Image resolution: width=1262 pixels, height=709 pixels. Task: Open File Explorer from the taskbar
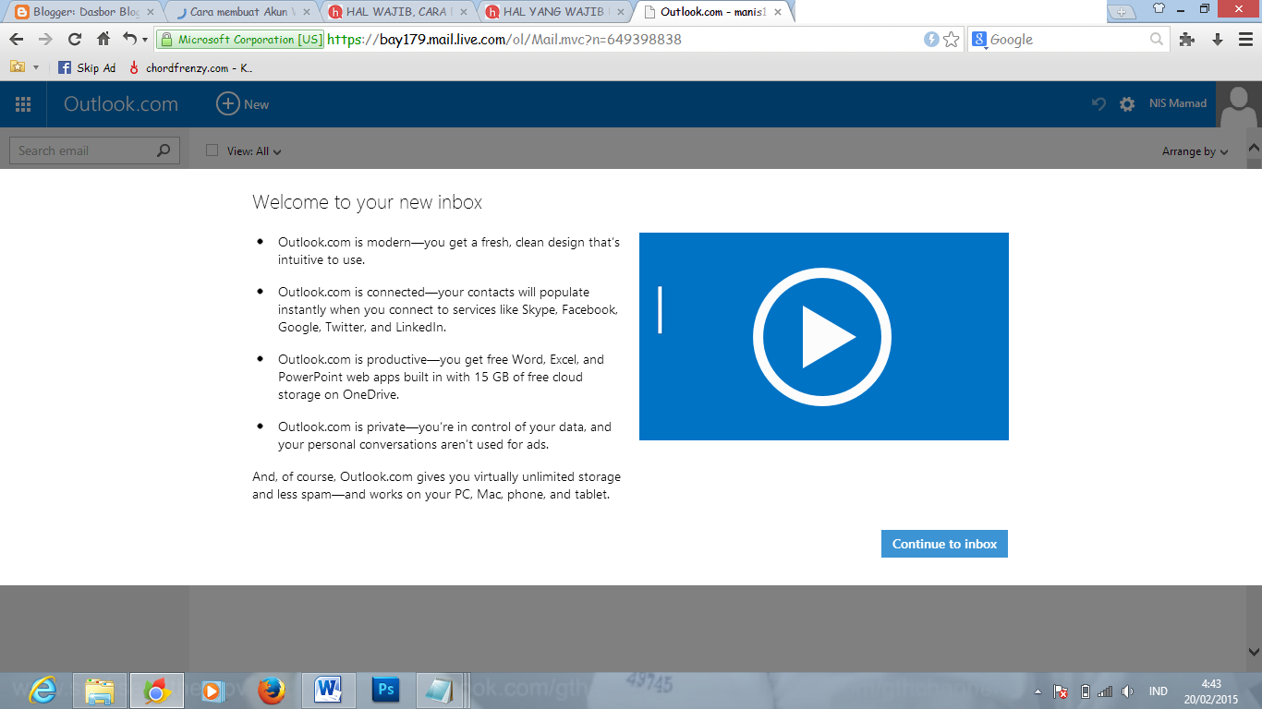point(100,691)
